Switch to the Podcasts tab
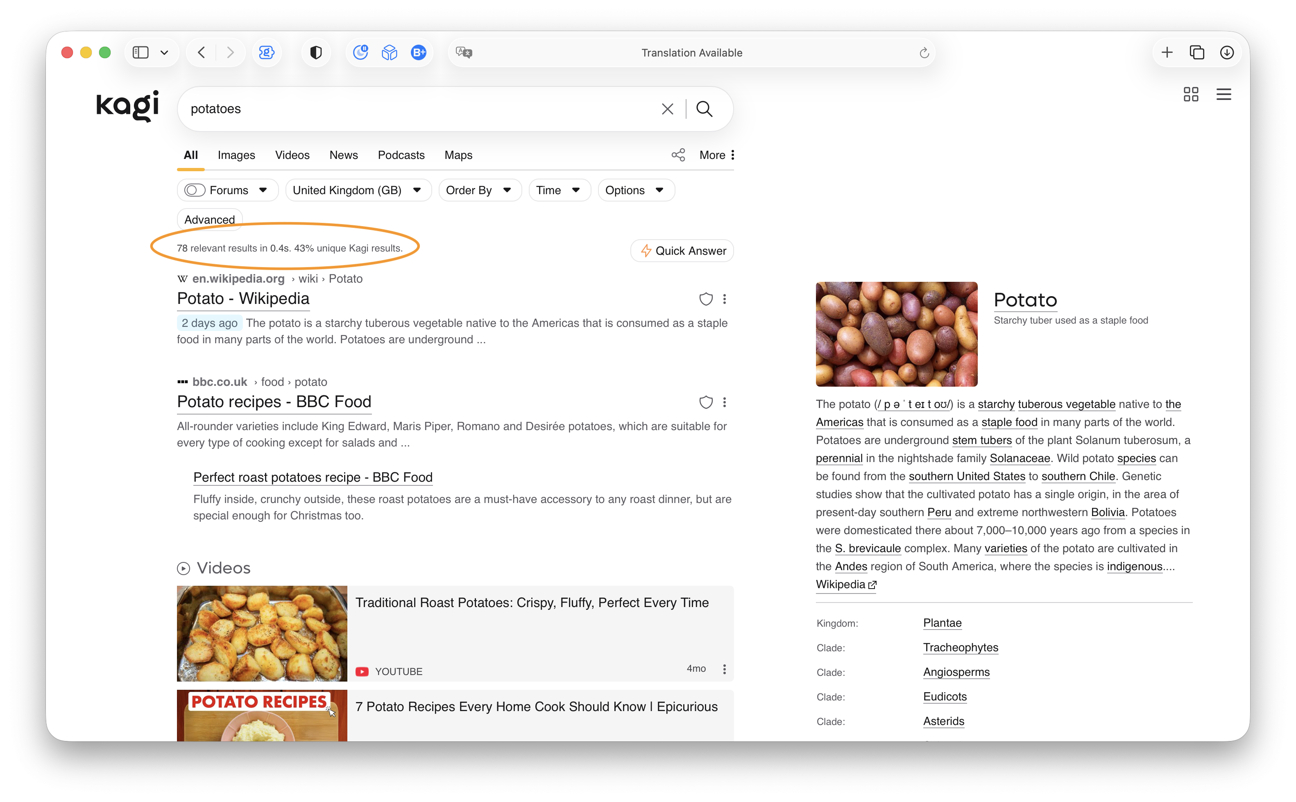 coord(401,155)
